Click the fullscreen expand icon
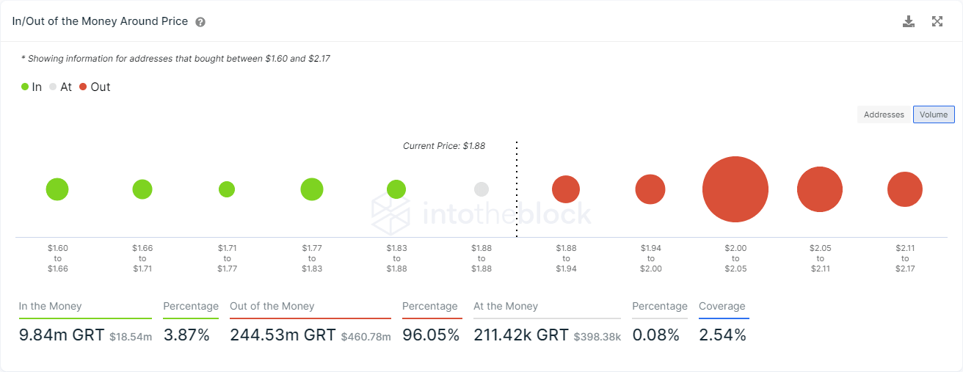The width and height of the screenshot is (963, 372). pyautogui.click(x=937, y=21)
